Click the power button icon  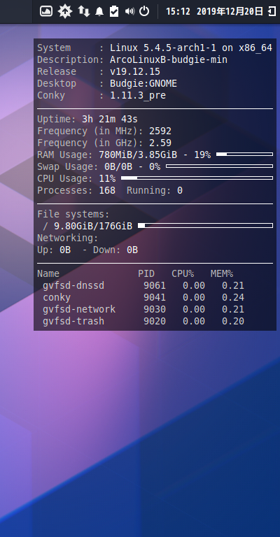pos(144,11)
